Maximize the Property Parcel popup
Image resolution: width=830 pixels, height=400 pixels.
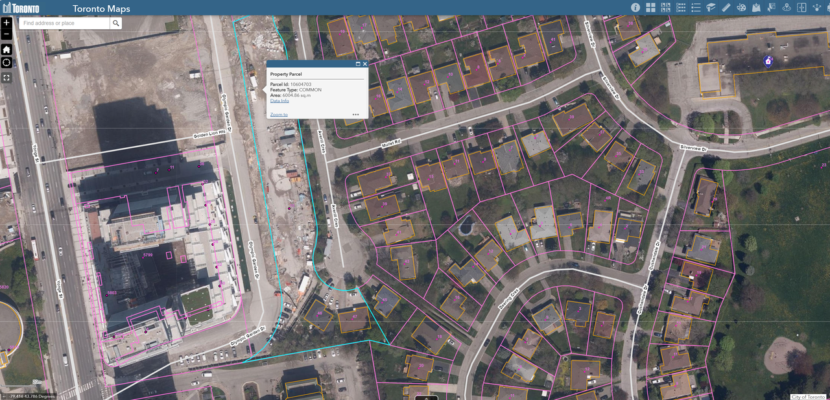click(358, 64)
